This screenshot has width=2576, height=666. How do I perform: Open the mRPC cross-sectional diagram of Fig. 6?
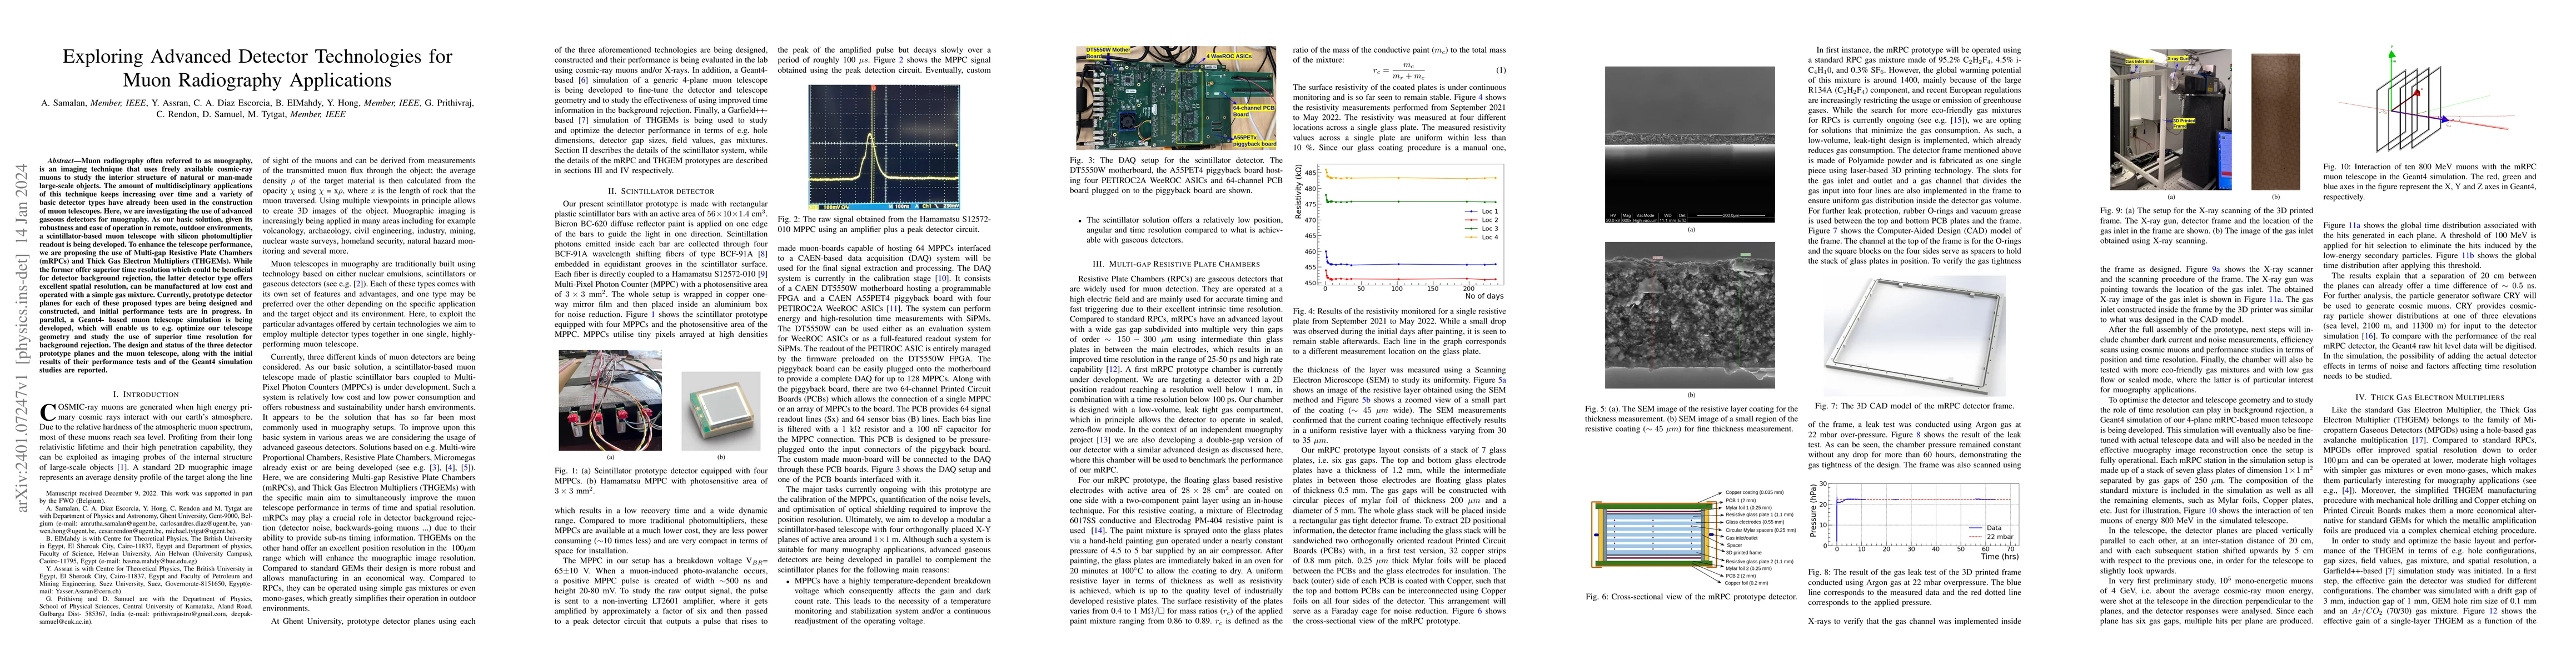(x=1690, y=537)
